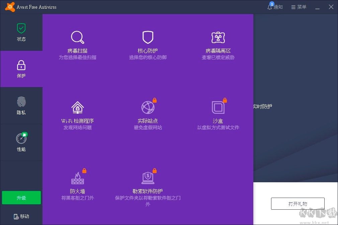This screenshot has width=338, height=225.
Task: Open 移动 mobile icon at bottom of sidebar
Action: tap(21, 216)
